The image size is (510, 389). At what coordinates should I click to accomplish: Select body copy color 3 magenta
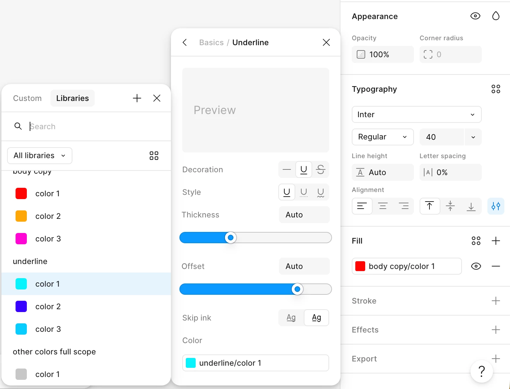click(86, 239)
